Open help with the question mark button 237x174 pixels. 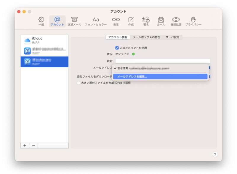tap(215, 154)
